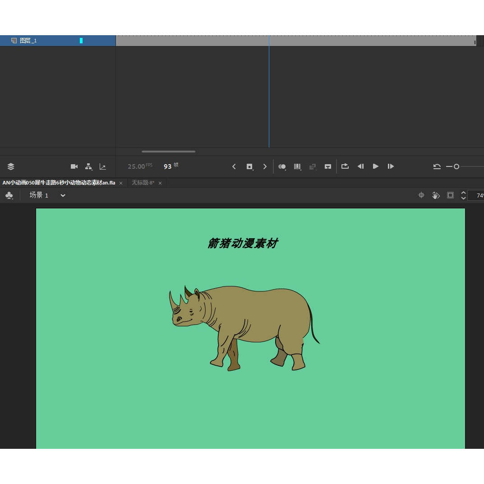Click the layer type icon beside 图层_1
This screenshot has width=484, height=484.
[x=14, y=41]
